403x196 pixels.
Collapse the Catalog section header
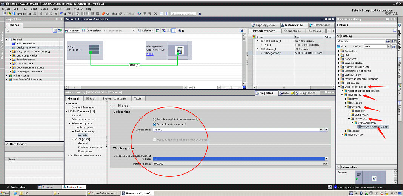(339, 36)
